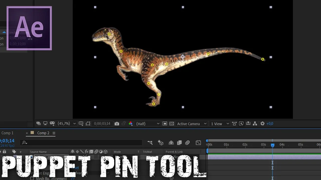Click the Show Channel RGB color icon
Viewport: 321px width, 180px height.
coord(130,123)
